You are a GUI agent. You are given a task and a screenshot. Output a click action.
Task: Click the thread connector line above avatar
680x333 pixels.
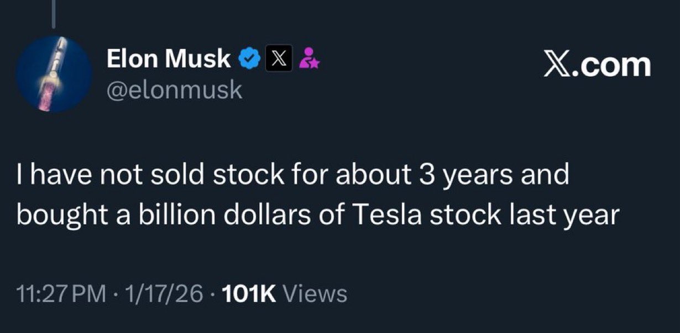pos(54,13)
